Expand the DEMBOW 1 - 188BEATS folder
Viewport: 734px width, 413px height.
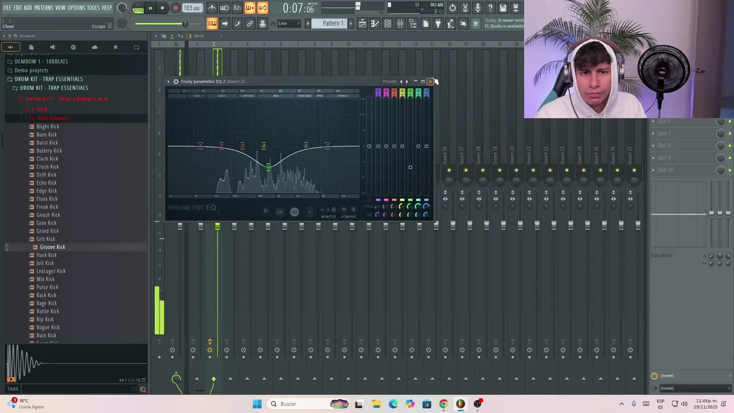41,61
